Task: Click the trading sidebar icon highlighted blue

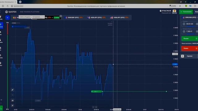Action: [1, 25]
